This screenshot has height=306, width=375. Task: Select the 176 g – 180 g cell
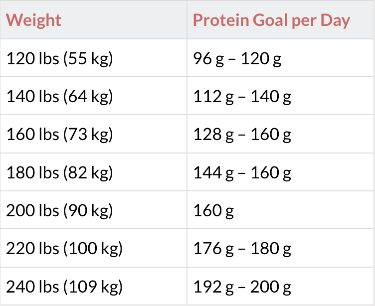[x=280, y=248]
